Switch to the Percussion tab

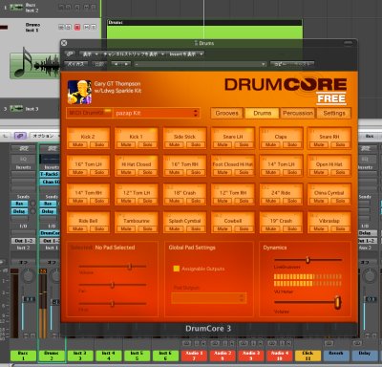(x=298, y=113)
